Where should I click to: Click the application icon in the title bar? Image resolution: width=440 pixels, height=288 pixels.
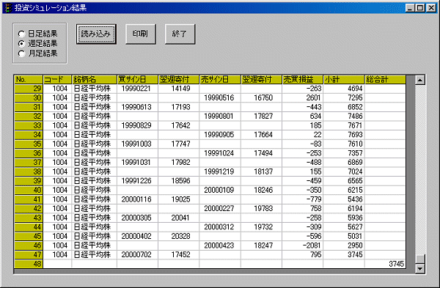8,8
